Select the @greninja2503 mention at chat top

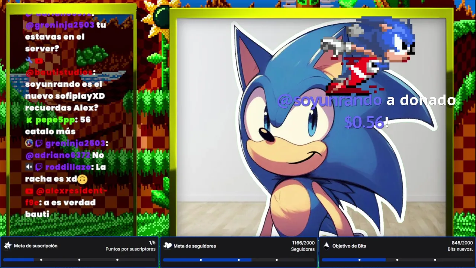60,25
